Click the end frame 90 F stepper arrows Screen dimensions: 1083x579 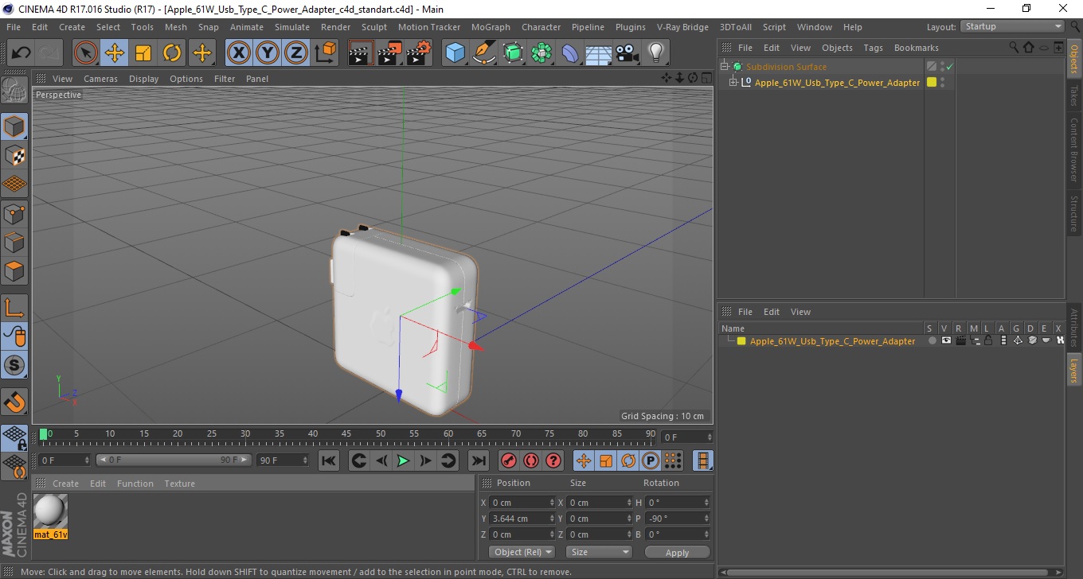pos(305,460)
